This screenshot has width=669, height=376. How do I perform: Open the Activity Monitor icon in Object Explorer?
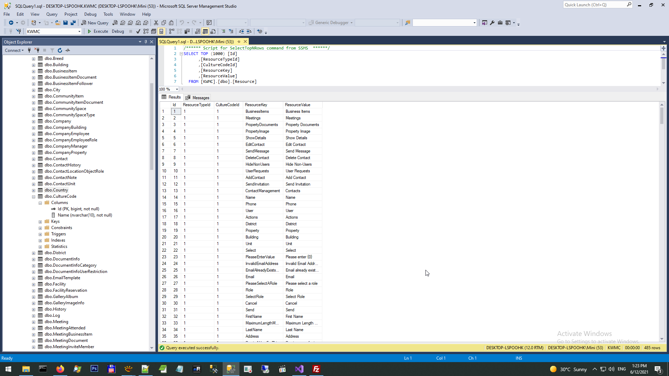click(x=68, y=50)
